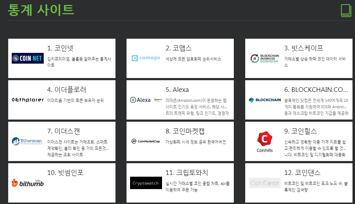Open the '9. 코인힐스' title link
The height and width of the screenshot is (204, 355).
point(300,131)
